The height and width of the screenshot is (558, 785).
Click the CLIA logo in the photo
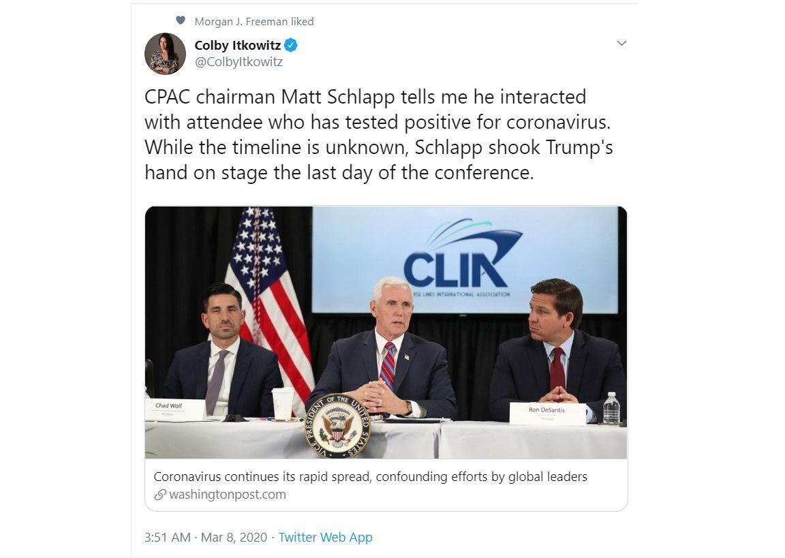point(463,255)
